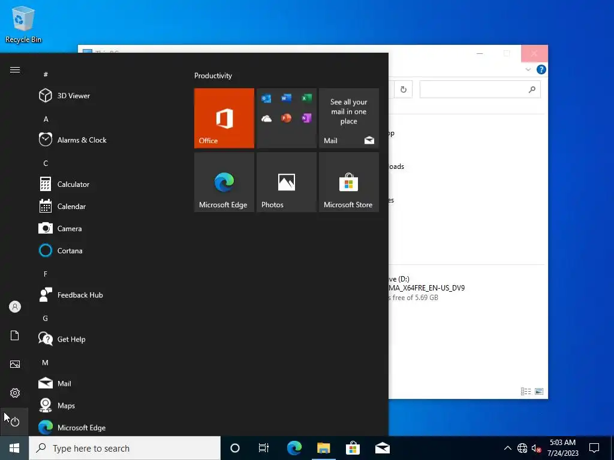
Task: Expand the File Explorer ribbon chevron
Action: pos(528,69)
